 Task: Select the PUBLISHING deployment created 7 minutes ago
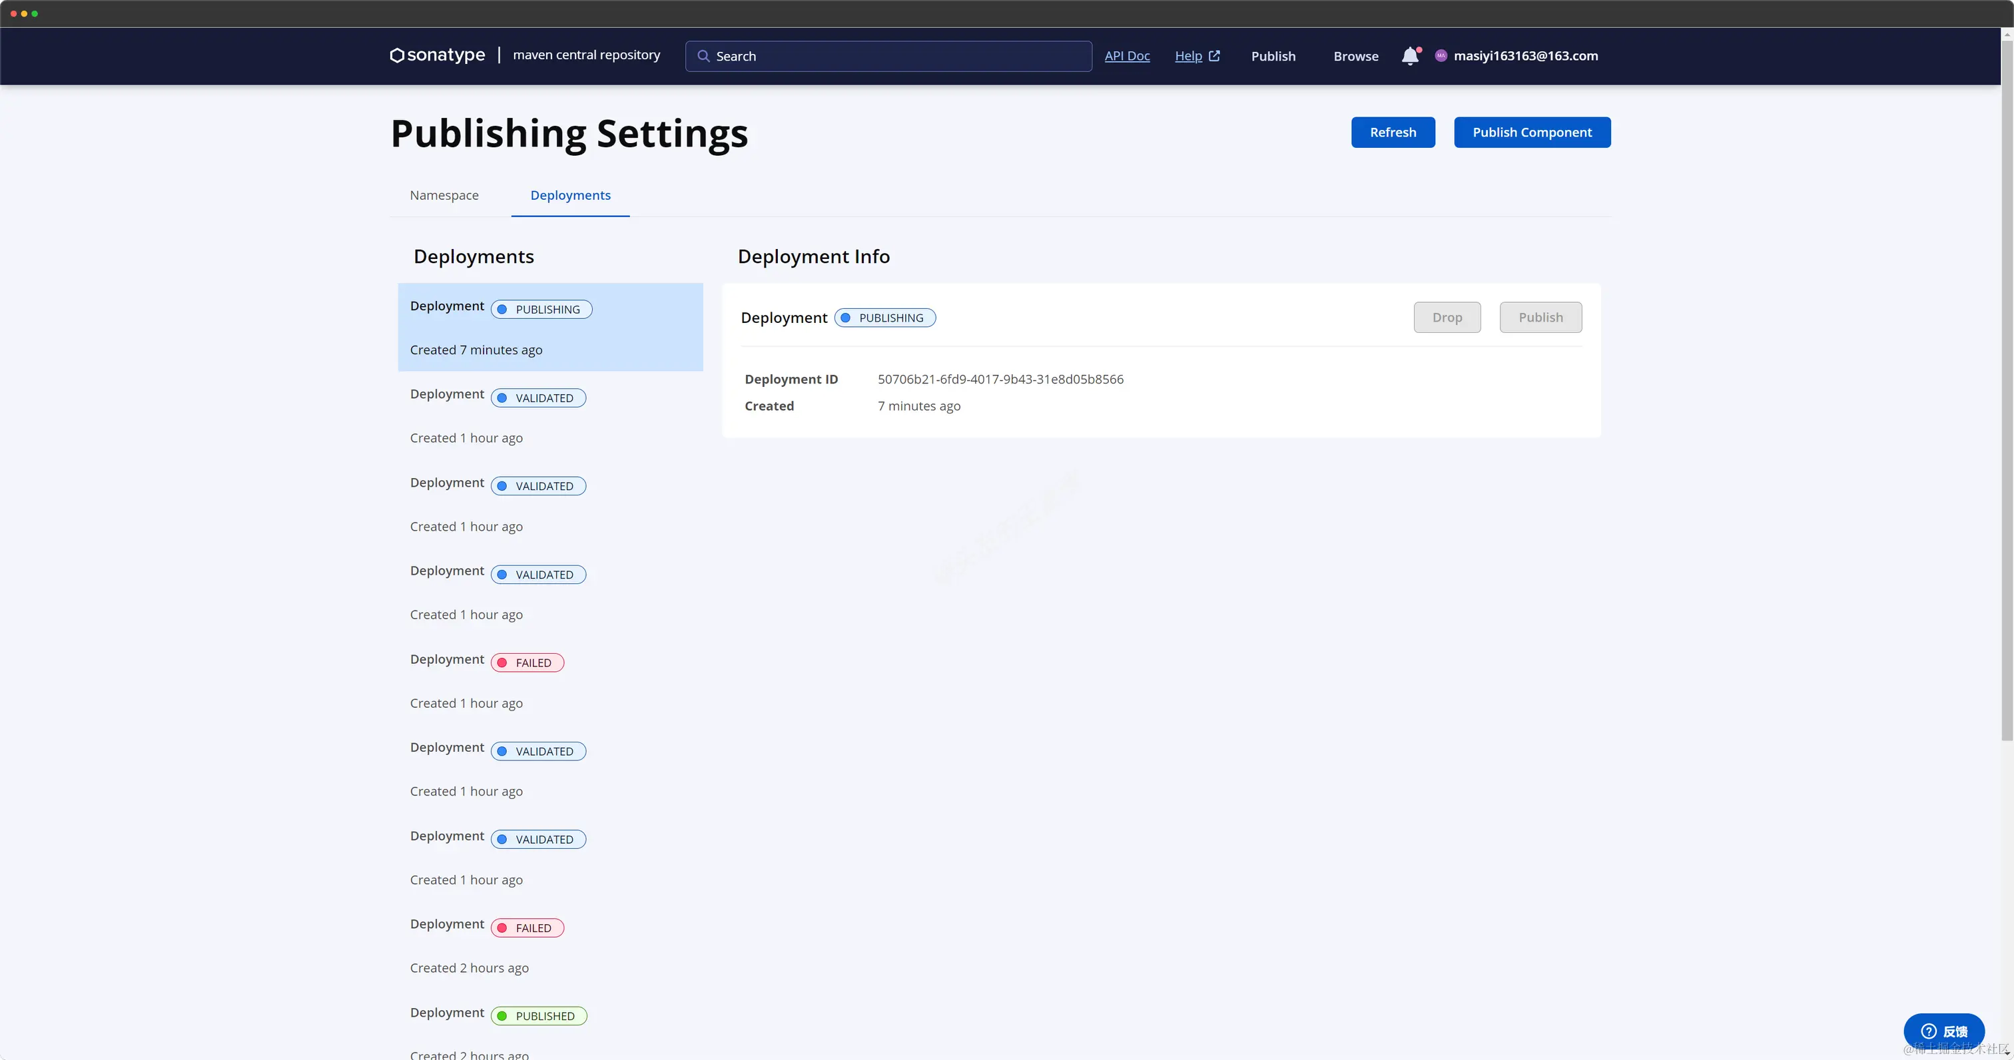(x=549, y=327)
